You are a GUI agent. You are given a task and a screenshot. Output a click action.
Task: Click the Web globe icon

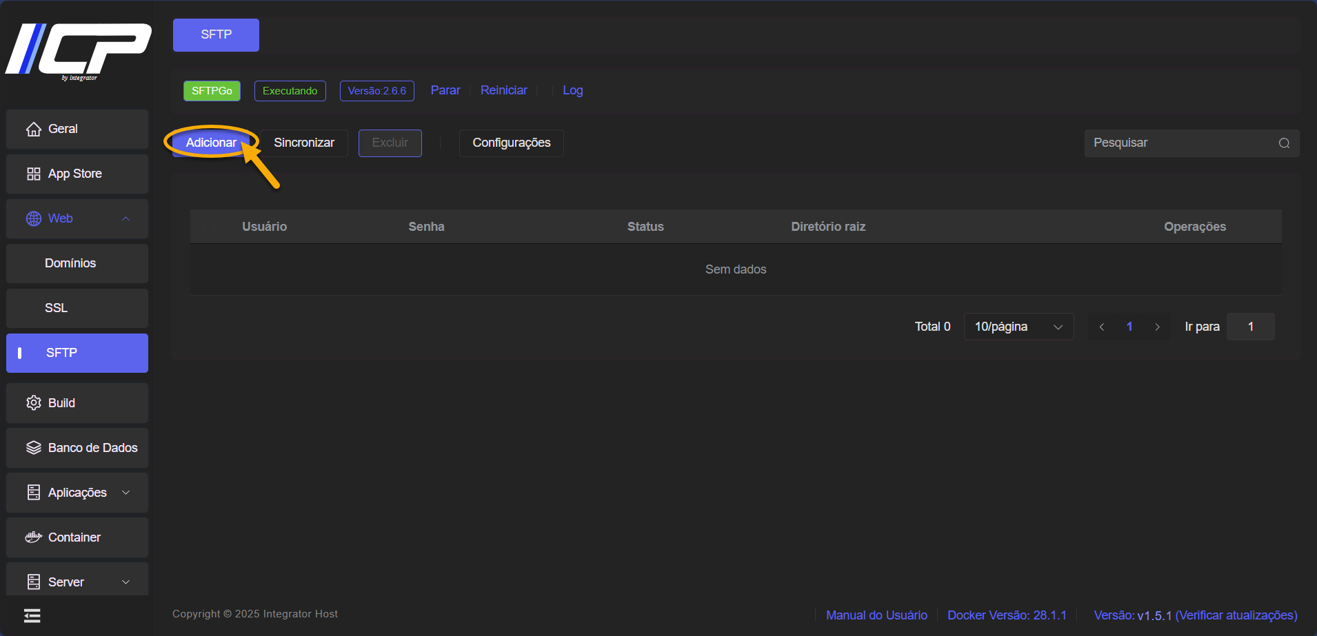coord(33,218)
